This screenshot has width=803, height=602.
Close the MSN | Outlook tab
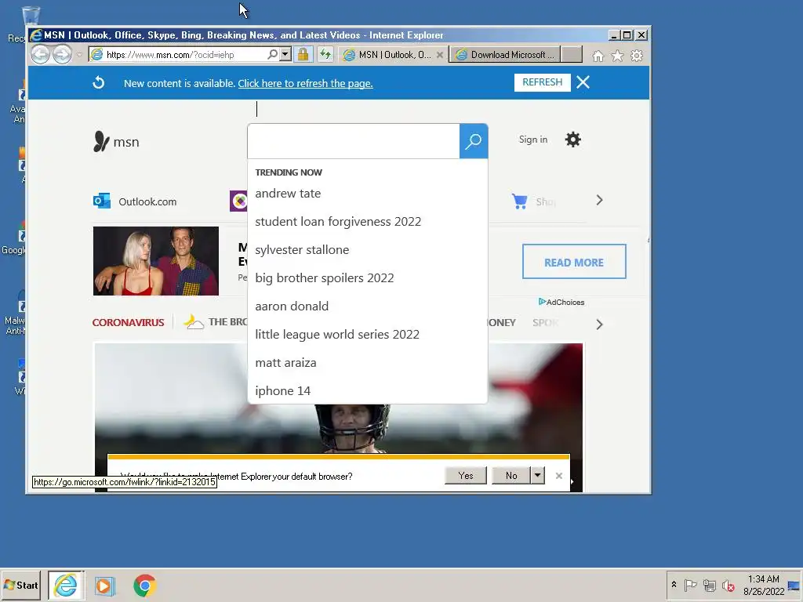click(x=439, y=55)
